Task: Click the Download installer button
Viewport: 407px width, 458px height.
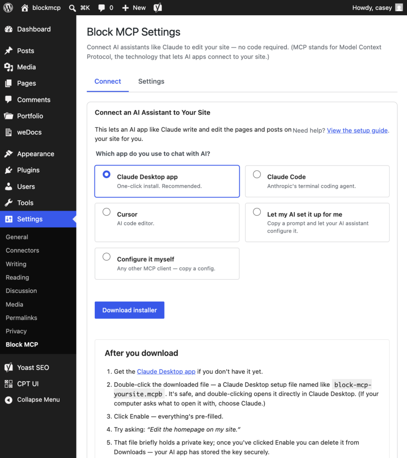Action: 129,310
